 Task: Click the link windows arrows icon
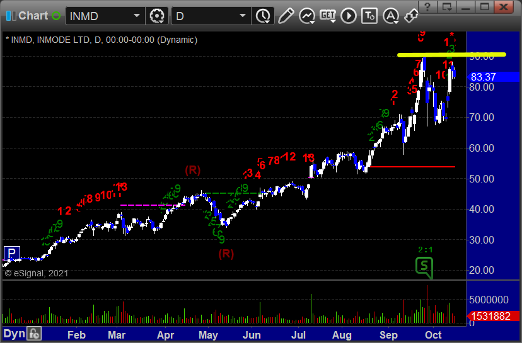coord(411,16)
